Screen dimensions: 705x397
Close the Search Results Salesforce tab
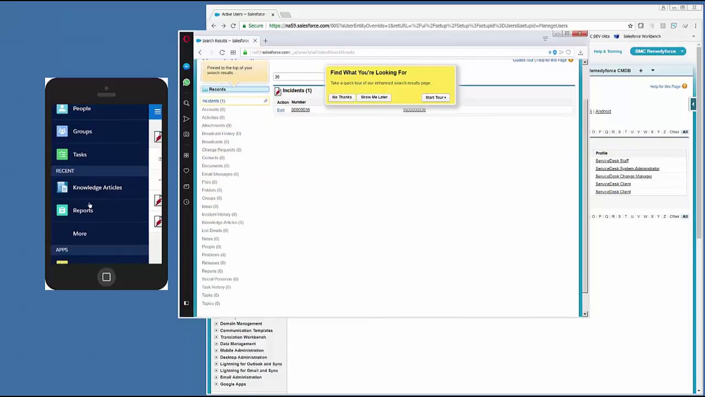[x=255, y=40]
